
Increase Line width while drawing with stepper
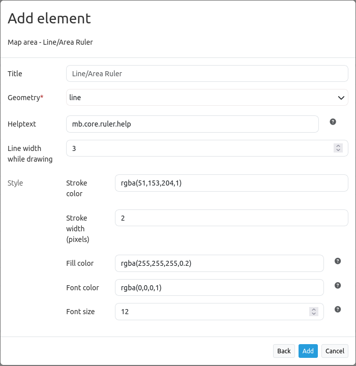click(338, 146)
